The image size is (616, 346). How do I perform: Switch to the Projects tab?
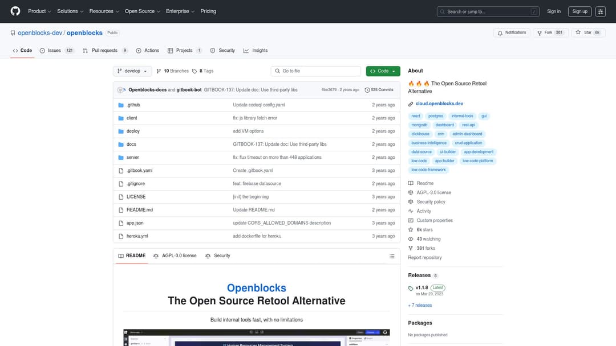pyautogui.click(x=185, y=51)
